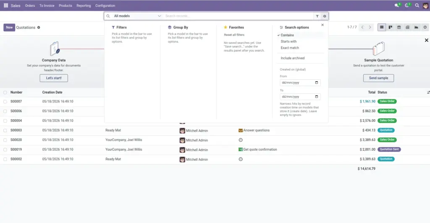Image resolution: width=430 pixels, height=223 pixels.
Task: Switch to pivot table view icon
Action: pyautogui.click(x=407, y=27)
